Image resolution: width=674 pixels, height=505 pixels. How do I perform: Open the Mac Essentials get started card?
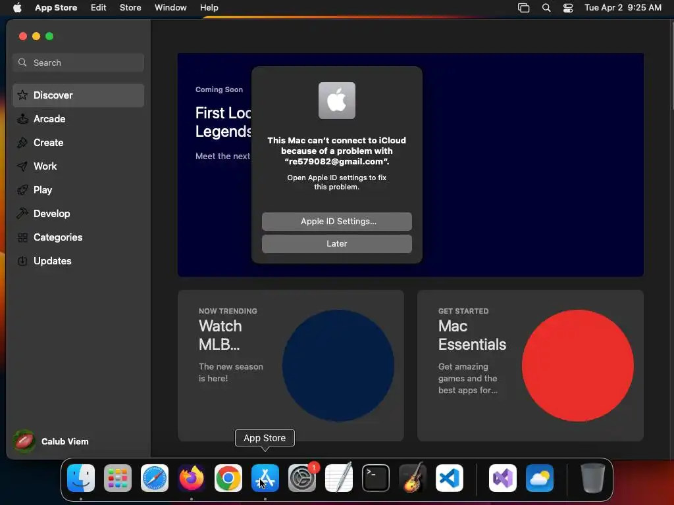click(x=531, y=366)
